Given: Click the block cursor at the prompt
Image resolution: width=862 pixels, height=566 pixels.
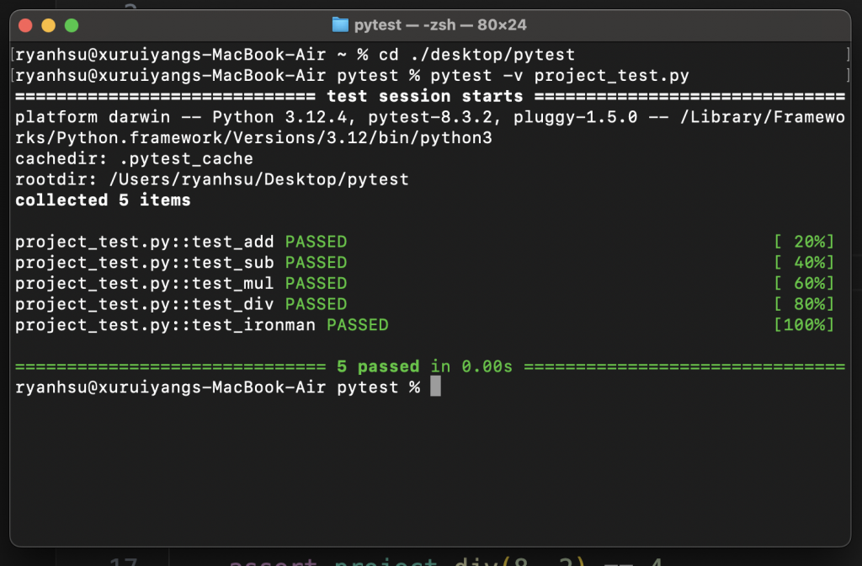Looking at the screenshot, I should coord(435,387).
